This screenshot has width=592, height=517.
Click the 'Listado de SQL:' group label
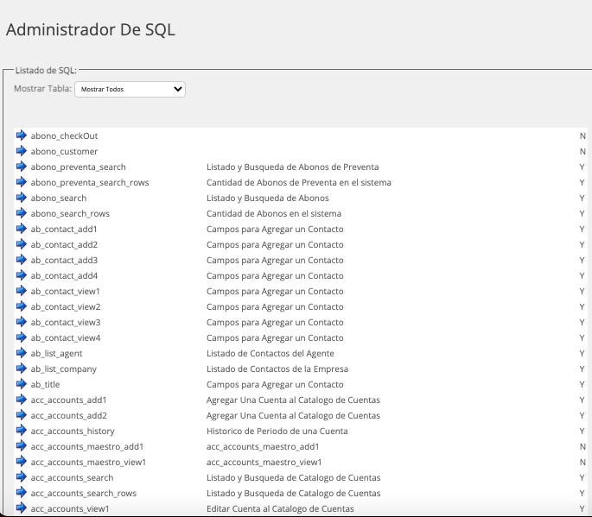coord(46,71)
